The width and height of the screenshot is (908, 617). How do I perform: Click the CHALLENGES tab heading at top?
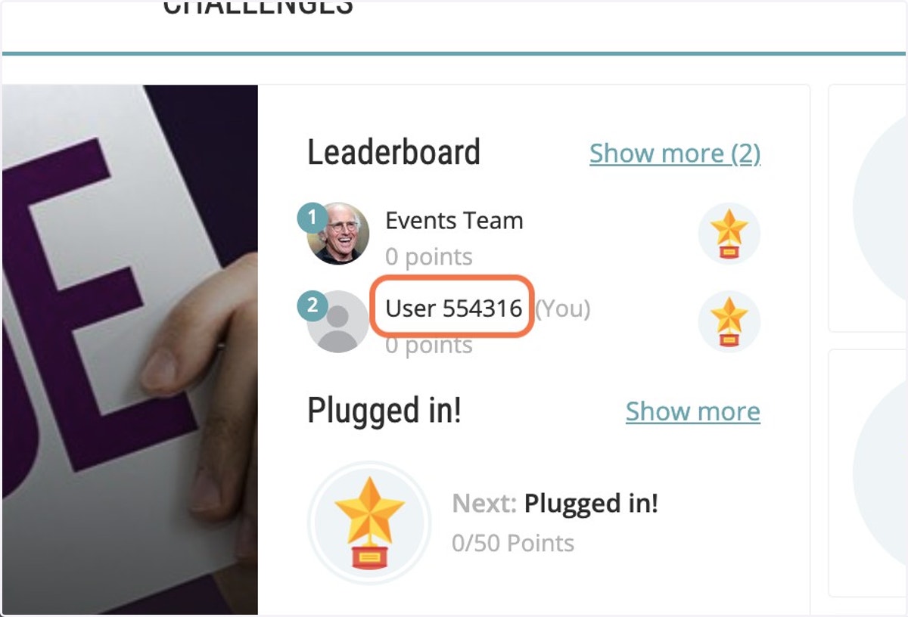(x=258, y=8)
